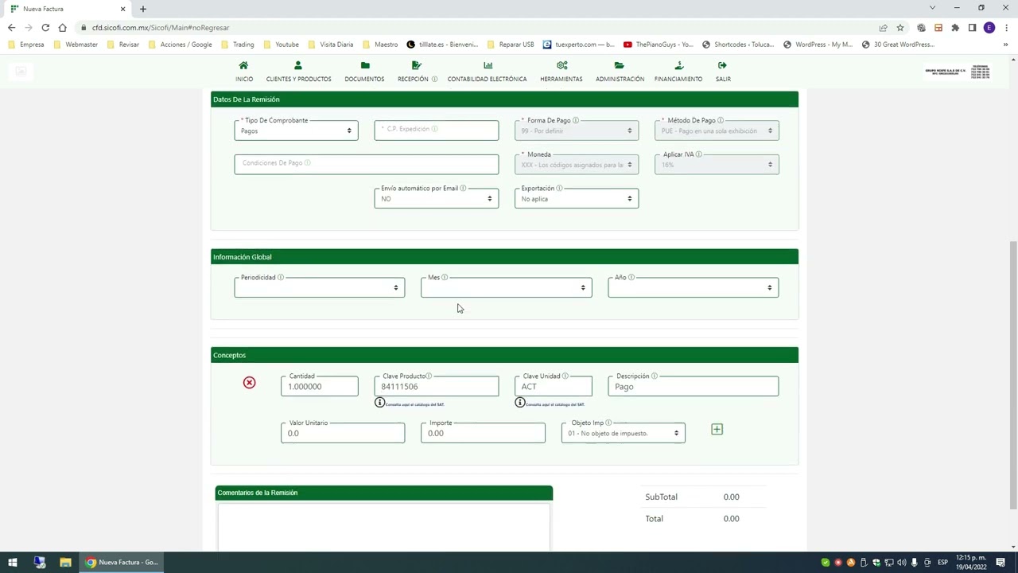Open ThePianoGuys bookmark
The width and height of the screenshot is (1018, 573).
pos(659,45)
